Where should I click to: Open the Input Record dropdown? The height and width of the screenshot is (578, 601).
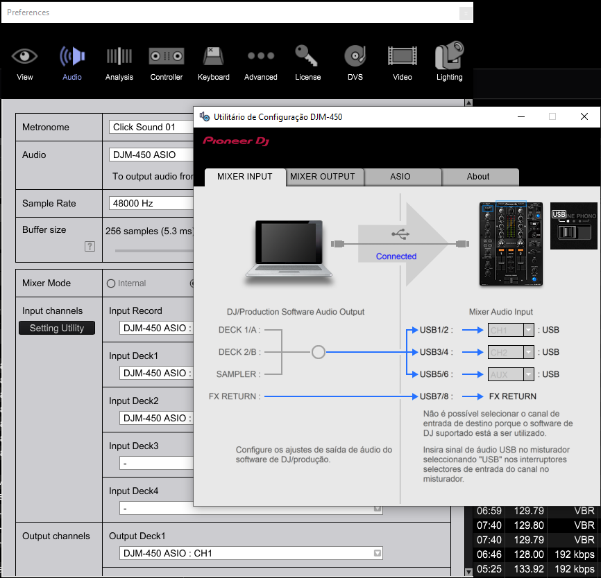(156, 328)
